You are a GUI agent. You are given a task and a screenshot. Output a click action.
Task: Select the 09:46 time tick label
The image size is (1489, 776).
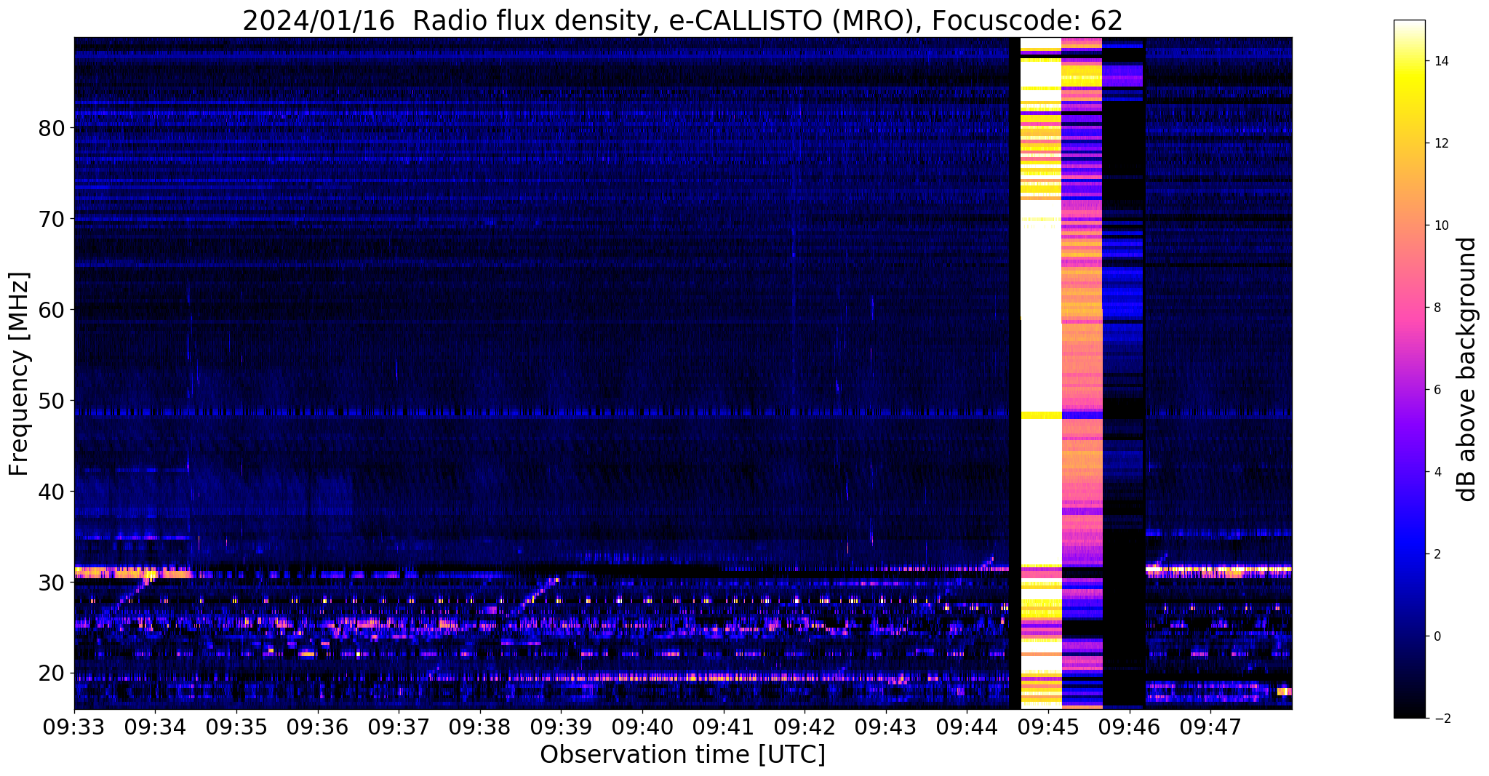[x=1129, y=727]
